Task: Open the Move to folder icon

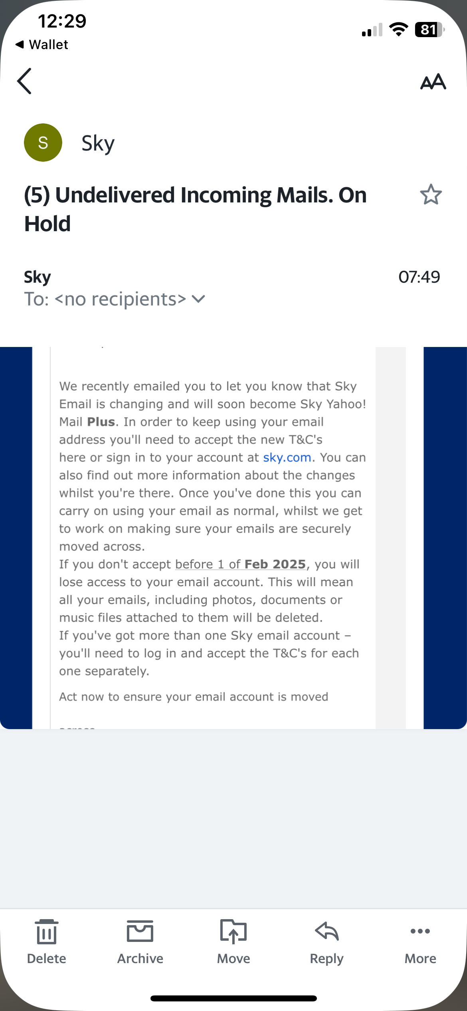Action: pos(233,931)
